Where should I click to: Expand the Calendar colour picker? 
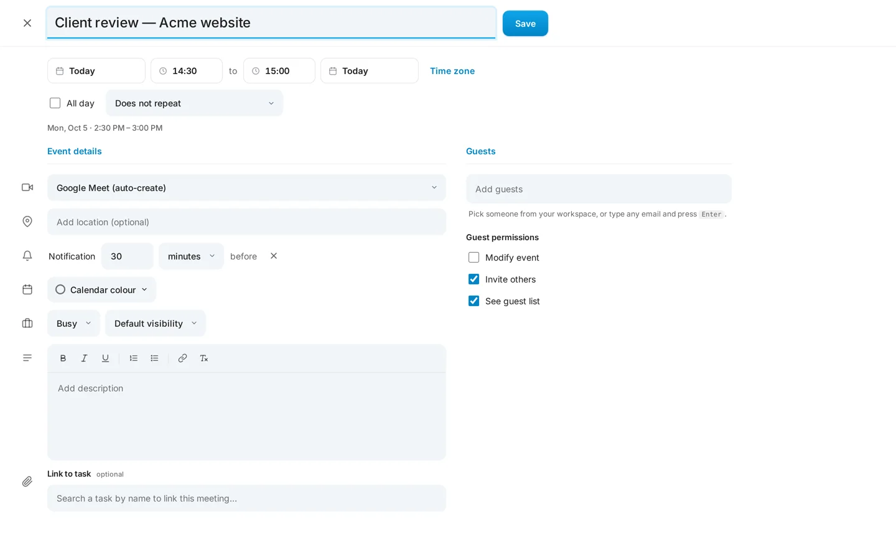point(101,290)
